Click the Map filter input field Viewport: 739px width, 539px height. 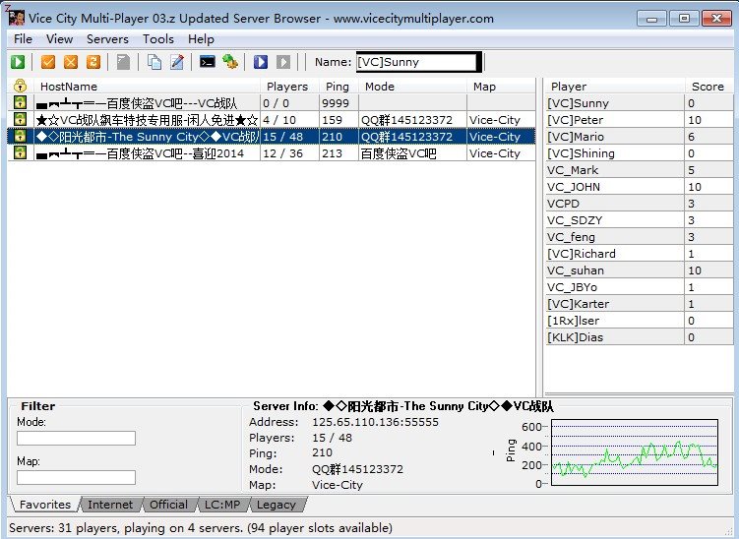(x=76, y=477)
